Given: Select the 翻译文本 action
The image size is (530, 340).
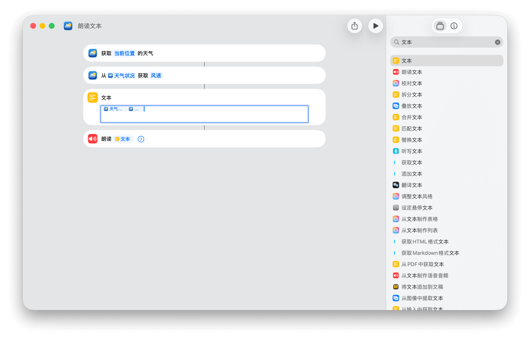Looking at the screenshot, I should (412, 185).
